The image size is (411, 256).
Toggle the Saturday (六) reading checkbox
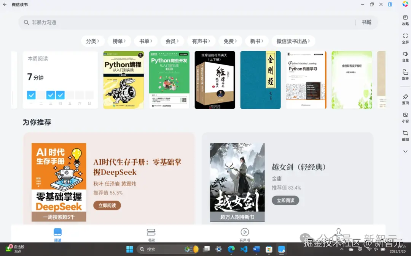[x=80, y=95]
